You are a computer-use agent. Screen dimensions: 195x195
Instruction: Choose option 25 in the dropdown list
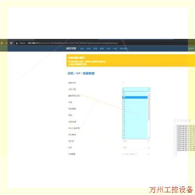tap(135, 109)
